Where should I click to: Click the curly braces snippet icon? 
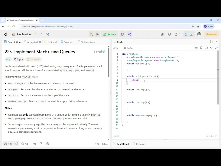coord(206,48)
